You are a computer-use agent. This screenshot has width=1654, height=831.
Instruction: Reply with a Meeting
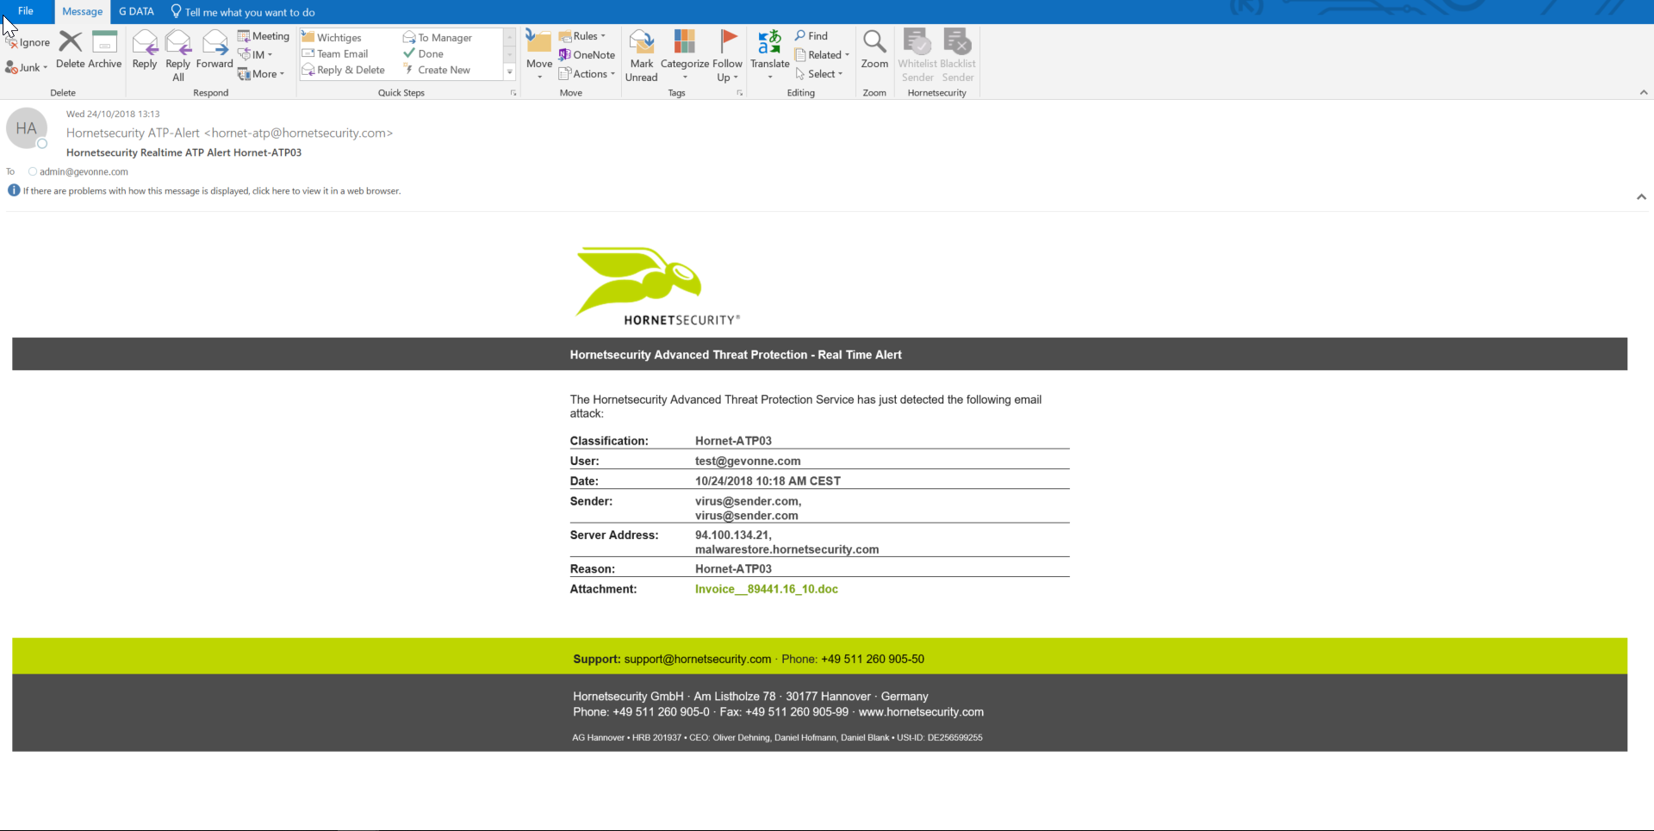click(264, 36)
